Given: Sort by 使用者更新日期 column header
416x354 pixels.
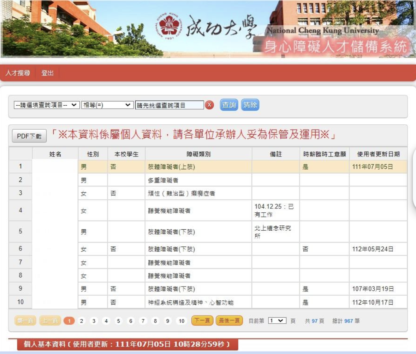Looking at the screenshot, I should pyautogui.click(x=378, y=154).
